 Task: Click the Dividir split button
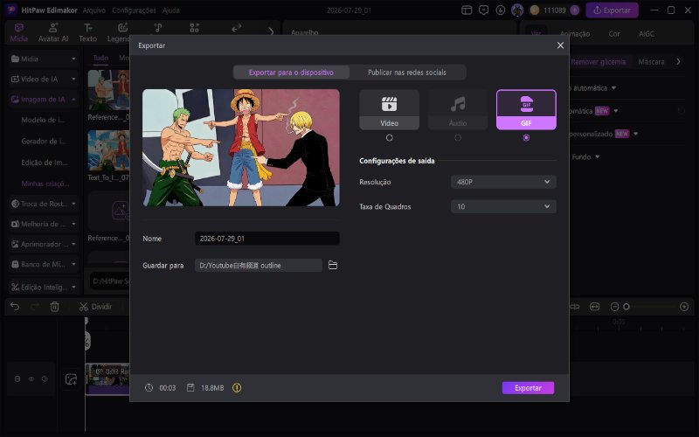tap(95, 307)
